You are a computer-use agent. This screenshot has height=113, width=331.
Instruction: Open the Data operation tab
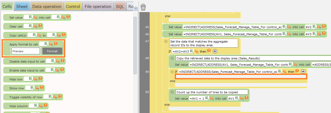coord(47,6)
